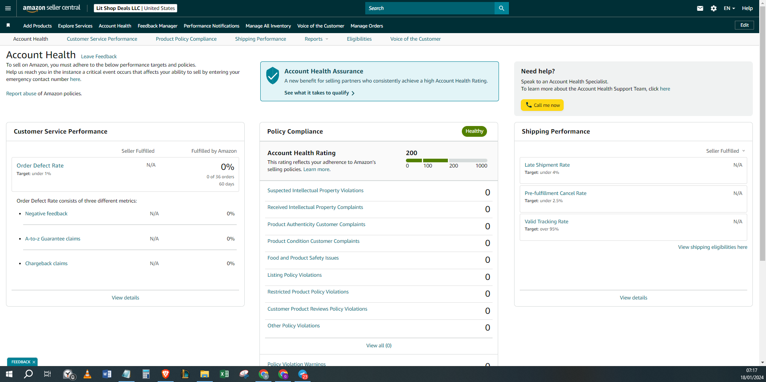Open the settings gear icon
The image size is (766, 382).
(714, 8)
